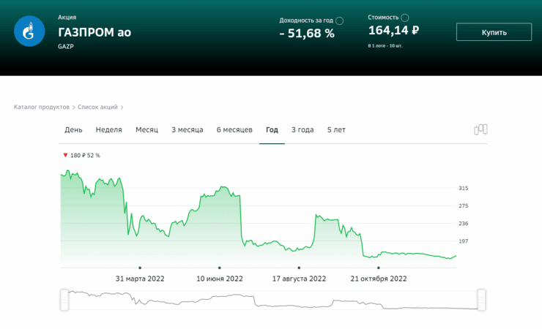Switch chart to candlestick view icon
Viewport: 542px width, 329px height.
point(480,129)
